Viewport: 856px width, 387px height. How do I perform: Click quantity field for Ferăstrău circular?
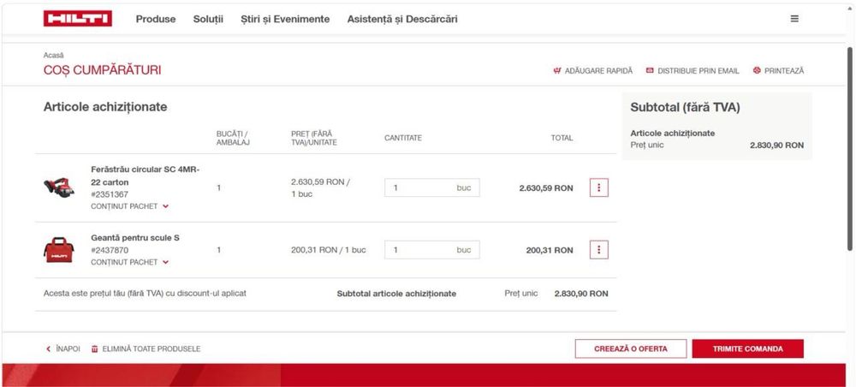(x=431, y=188)
